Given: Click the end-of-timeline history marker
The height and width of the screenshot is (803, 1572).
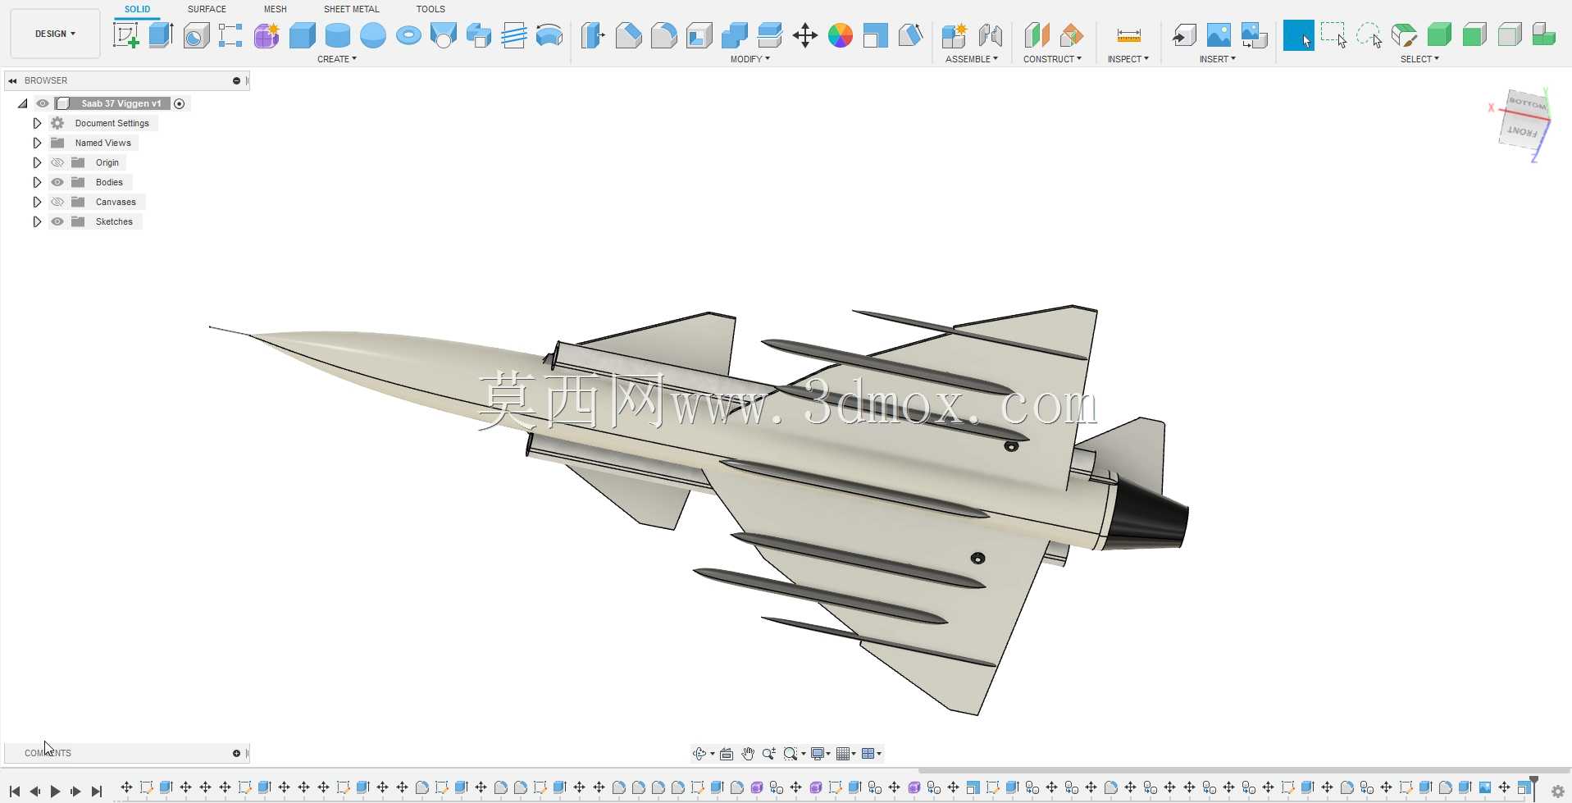Looking at the screenshot, I should click(1533, 787).
